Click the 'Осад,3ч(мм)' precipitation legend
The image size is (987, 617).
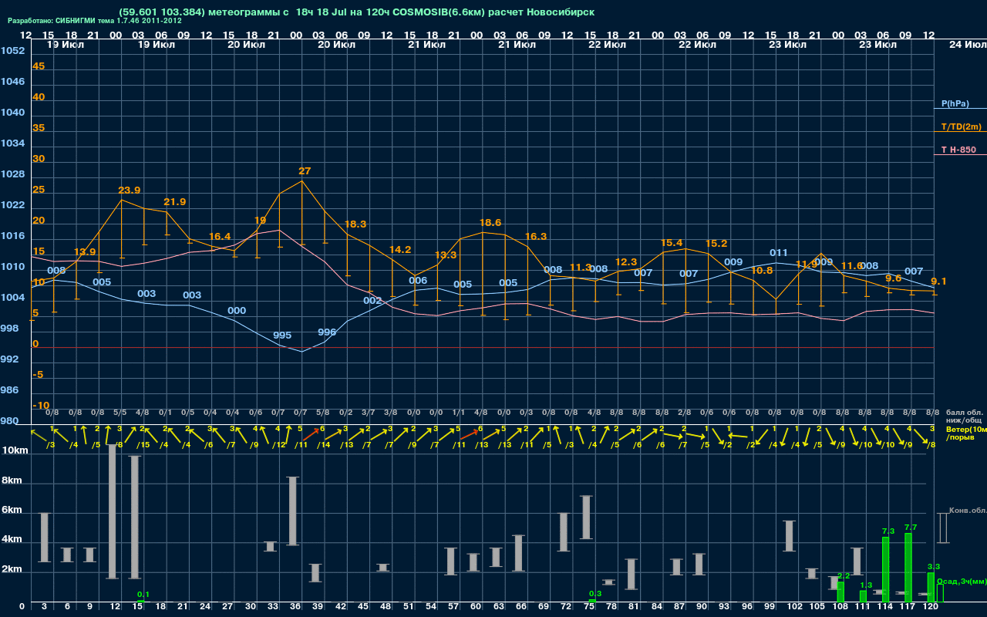962,581
